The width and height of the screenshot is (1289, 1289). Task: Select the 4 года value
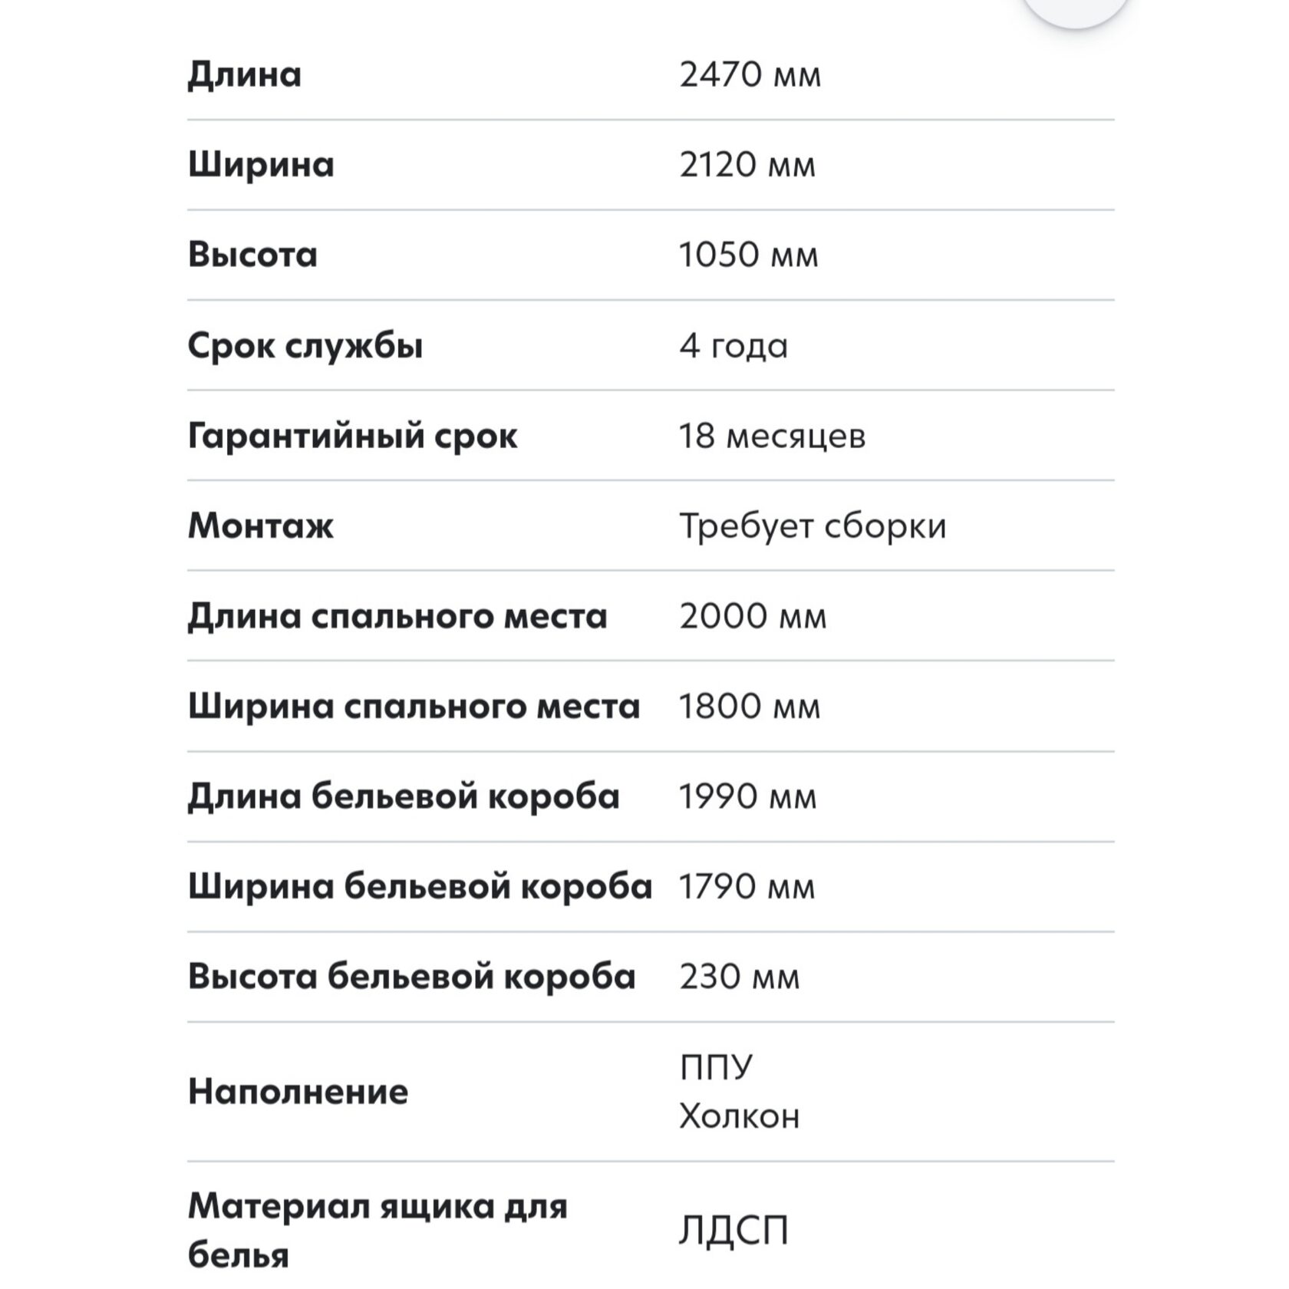733,346
